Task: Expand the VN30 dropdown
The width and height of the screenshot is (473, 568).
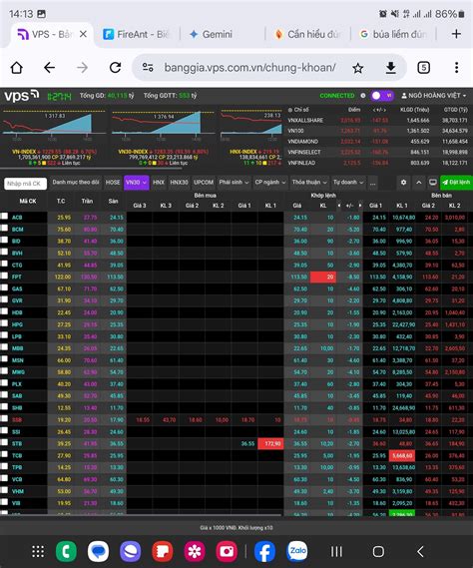Action: click(137, 183)
